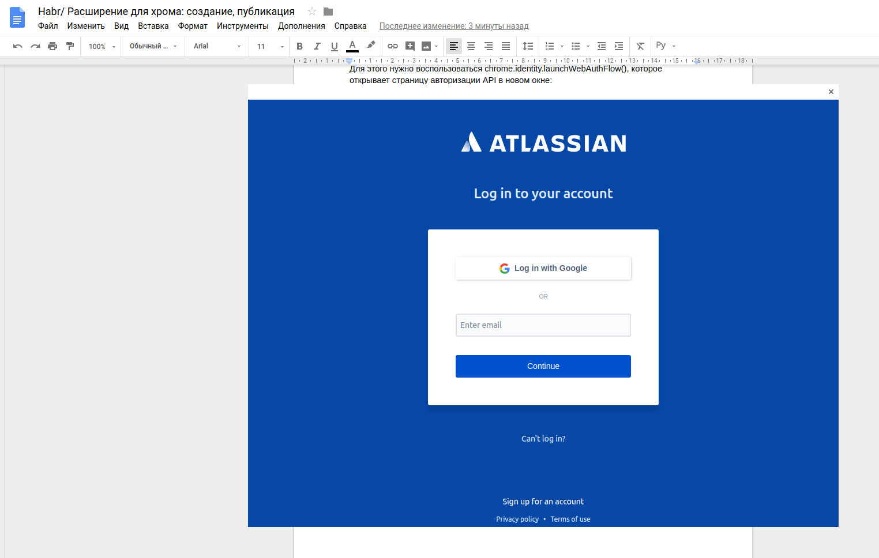
Task: Open the Инструменты menu
Action: click(243, 26)
